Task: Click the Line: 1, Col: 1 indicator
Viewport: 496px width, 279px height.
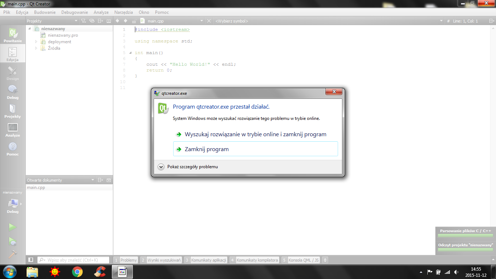Action: 465,21
